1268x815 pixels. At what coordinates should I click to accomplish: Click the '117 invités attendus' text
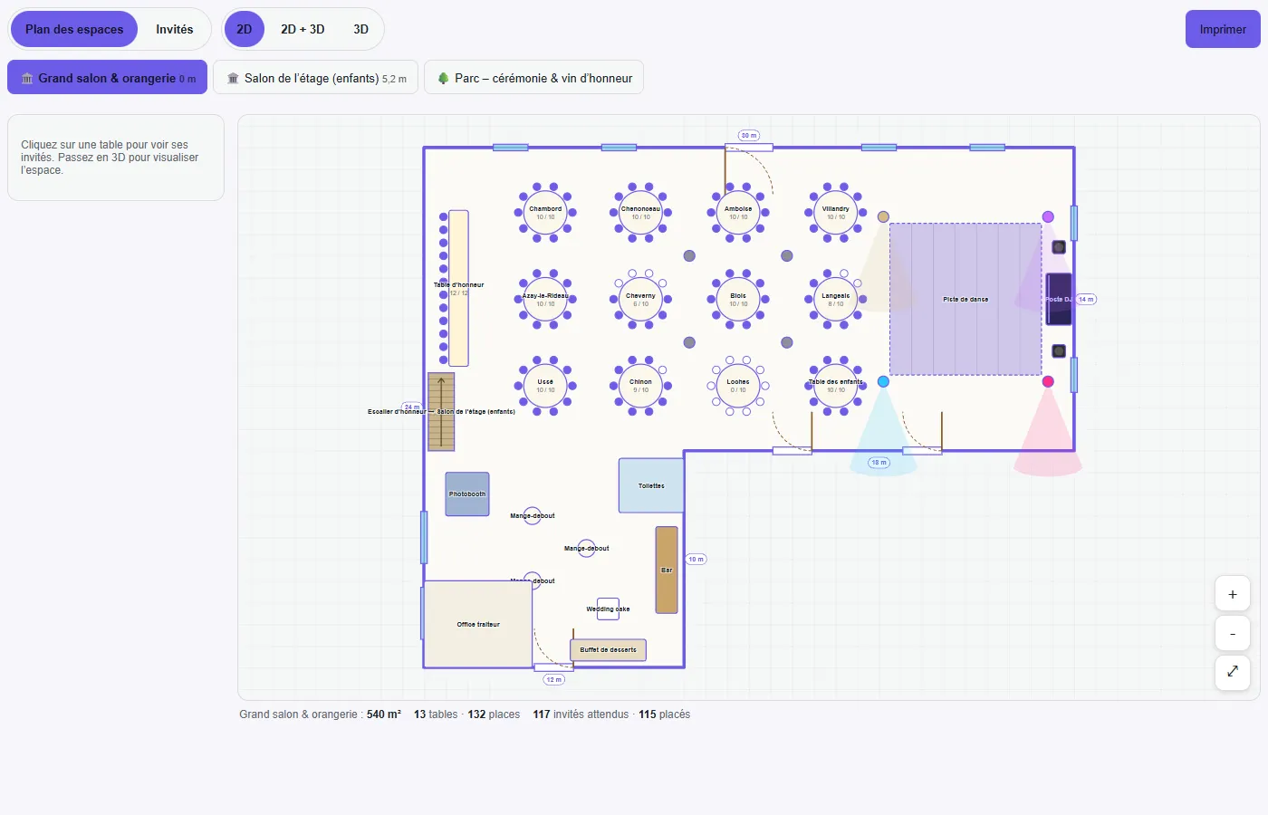581,714
